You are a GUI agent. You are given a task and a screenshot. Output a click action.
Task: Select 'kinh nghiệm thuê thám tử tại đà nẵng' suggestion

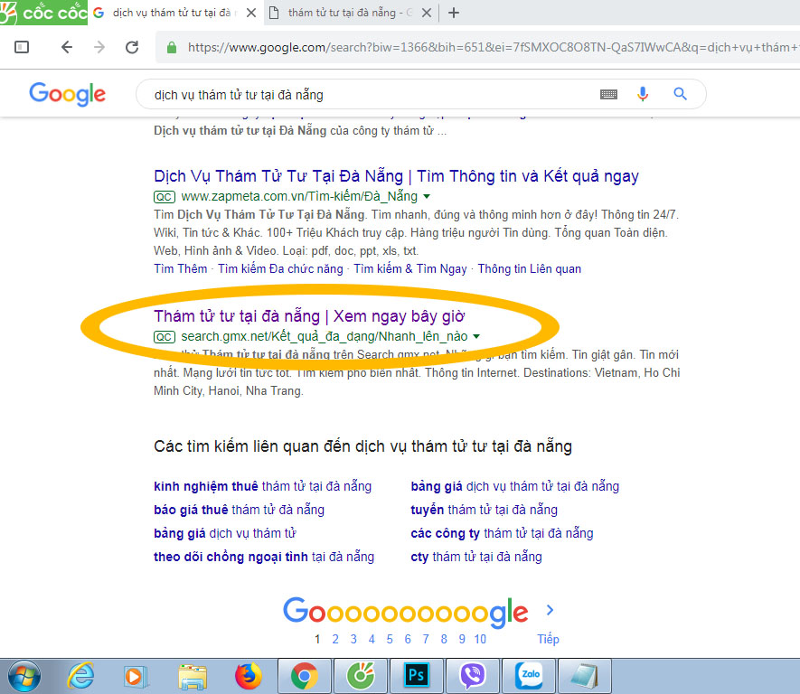pos(263,486)
